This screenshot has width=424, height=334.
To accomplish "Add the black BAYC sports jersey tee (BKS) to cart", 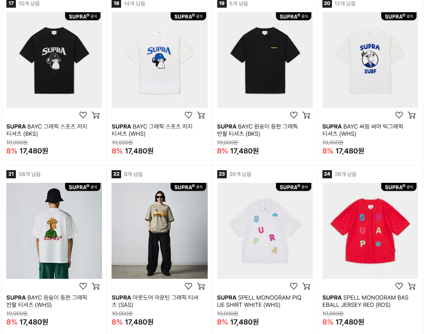I will click(x=96, y=115).
